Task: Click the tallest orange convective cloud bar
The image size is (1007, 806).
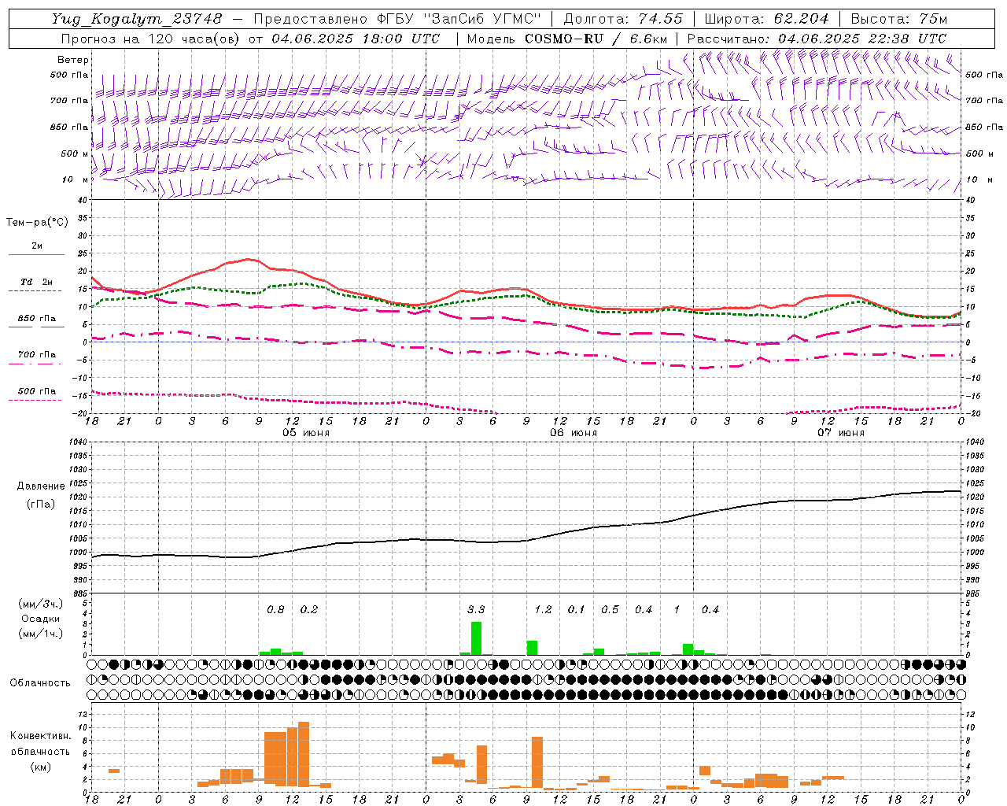Action: point(304,753)
